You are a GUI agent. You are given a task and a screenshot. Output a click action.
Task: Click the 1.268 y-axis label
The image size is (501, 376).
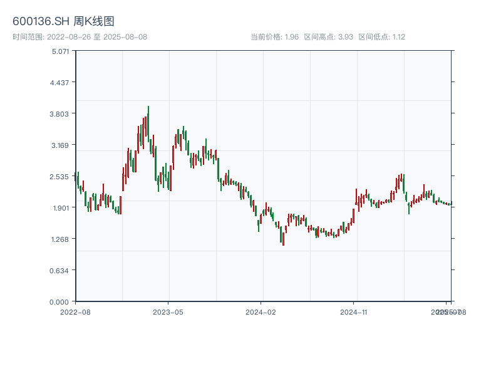pyautogui.click(x=60, y=239)
